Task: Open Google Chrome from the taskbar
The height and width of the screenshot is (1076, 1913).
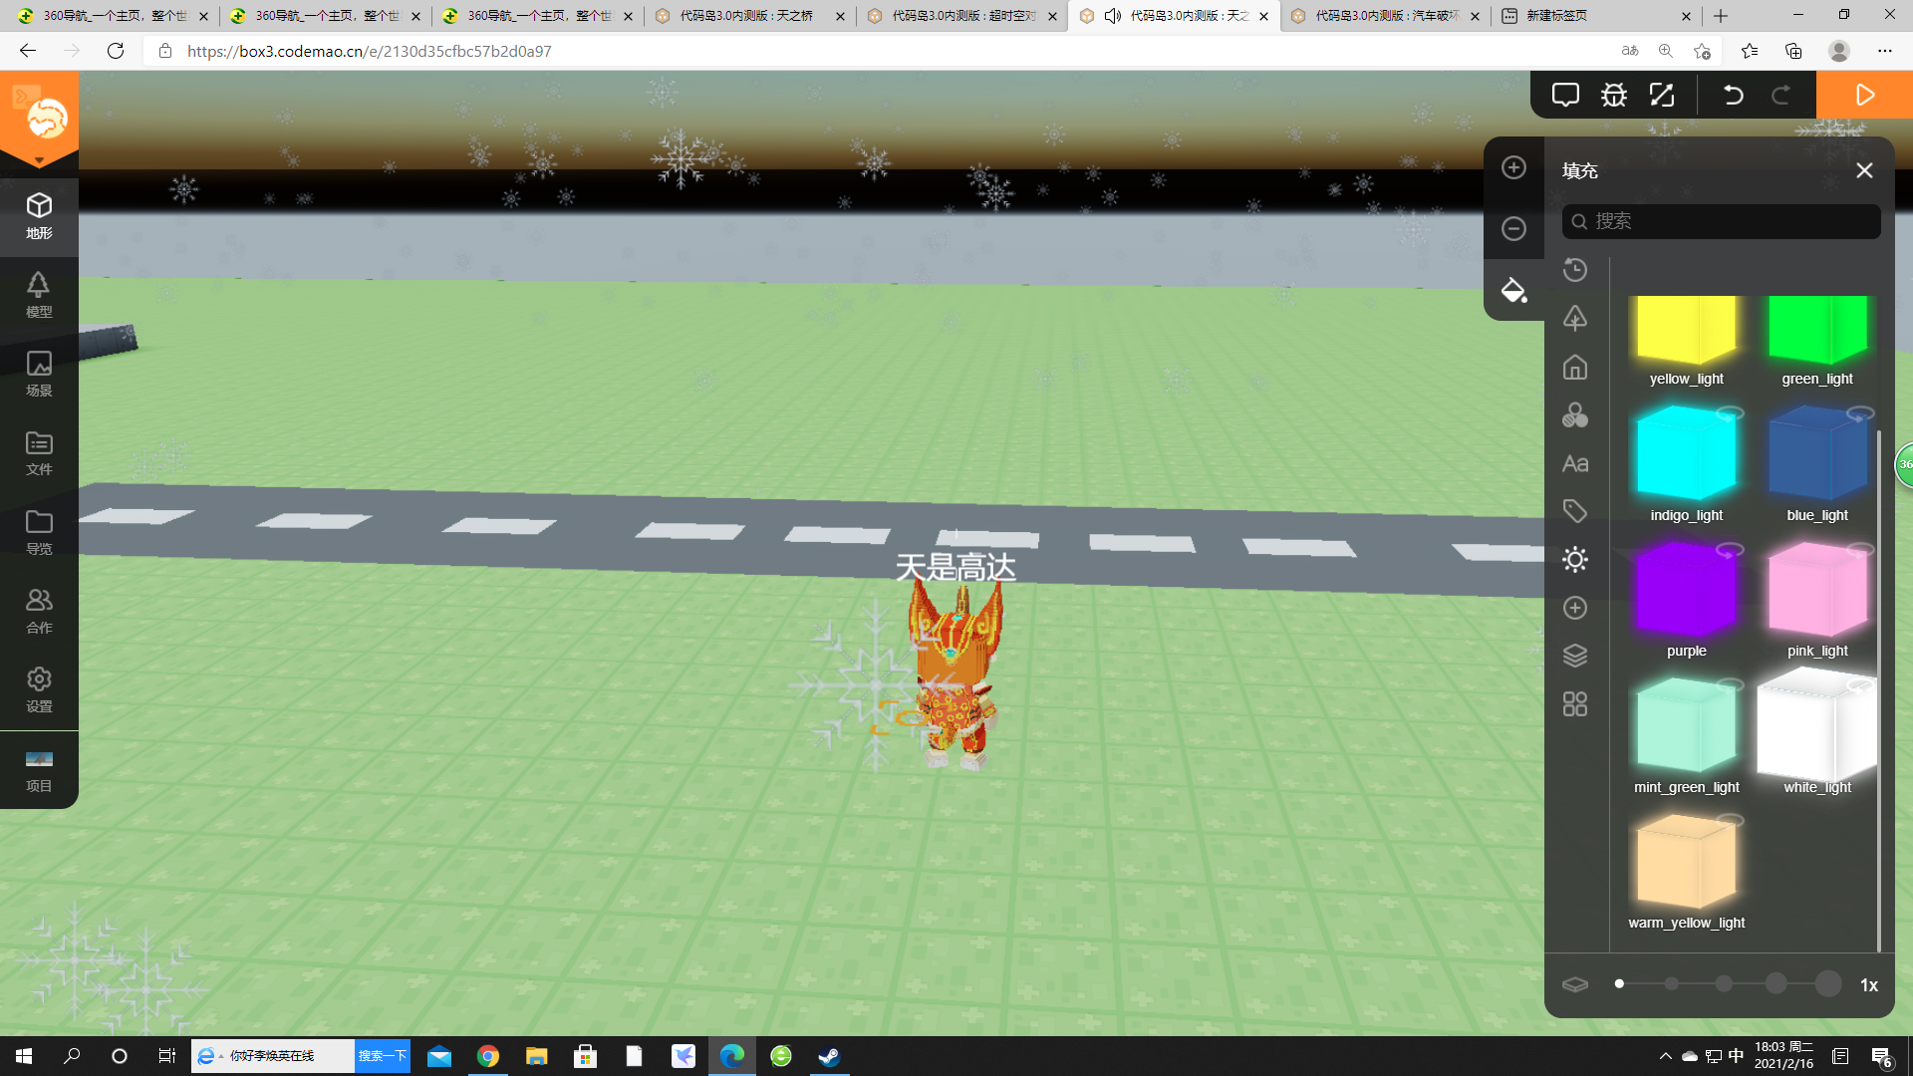Action: pyautogui.click(x=488, y=1056)
